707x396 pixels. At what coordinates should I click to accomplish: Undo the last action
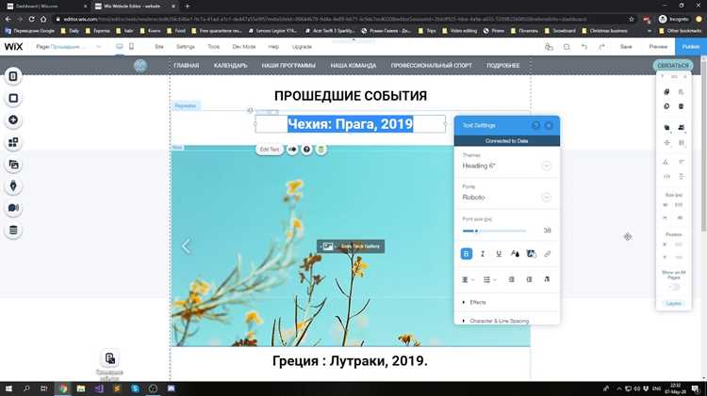point(584,47)
